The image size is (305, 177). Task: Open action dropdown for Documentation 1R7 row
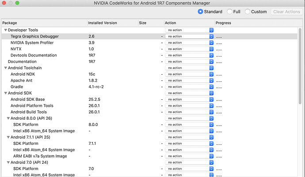click(189, 62)
